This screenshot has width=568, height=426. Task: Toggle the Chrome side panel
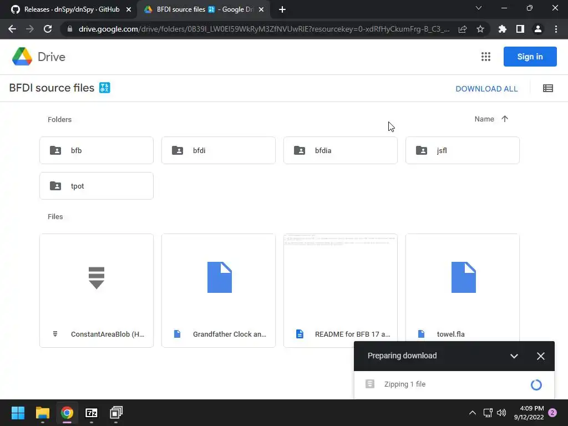tap(520, 29)
